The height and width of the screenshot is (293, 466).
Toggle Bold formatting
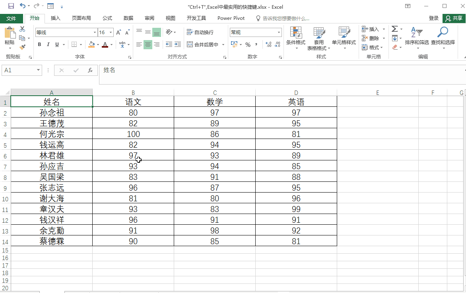(x=39, y=44)
